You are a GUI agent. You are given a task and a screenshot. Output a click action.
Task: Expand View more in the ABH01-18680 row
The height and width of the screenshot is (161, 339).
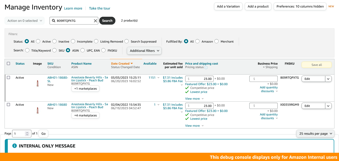pos(194,126)
